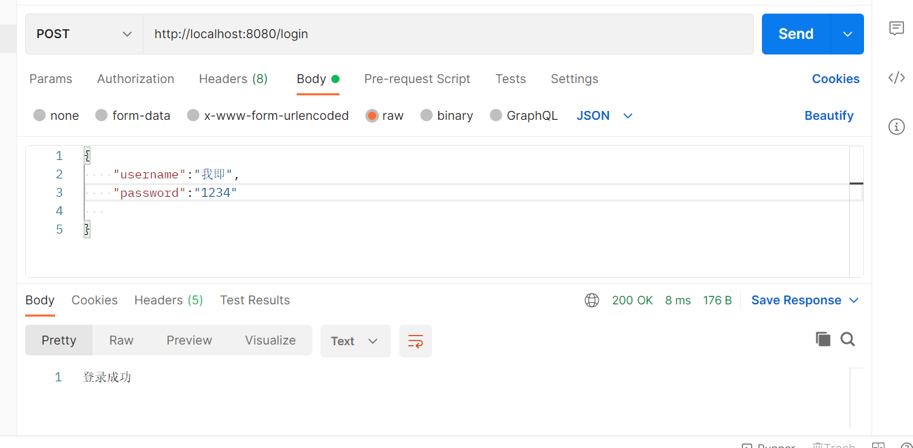The height and width of the screenshot is (448, 913).
Task: Click the Send button
Action: tap(795, 33)
